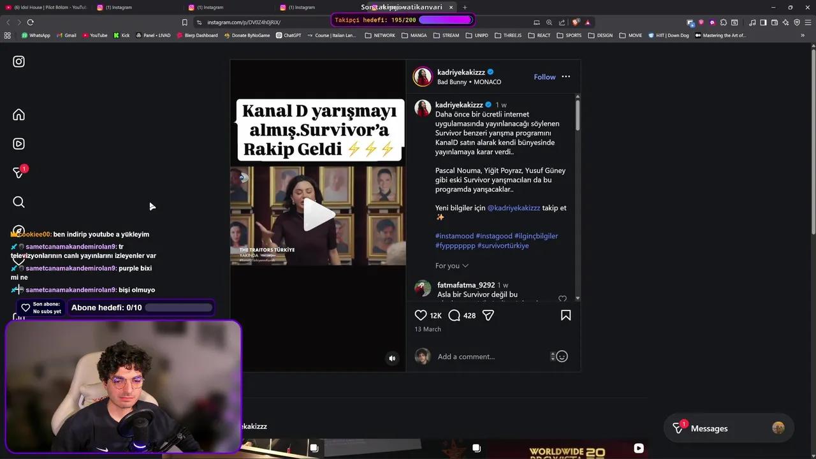Open kadriyekakizzz profile from post header
The height and width of the screenshot is (459, 816).
coord(461,72)
